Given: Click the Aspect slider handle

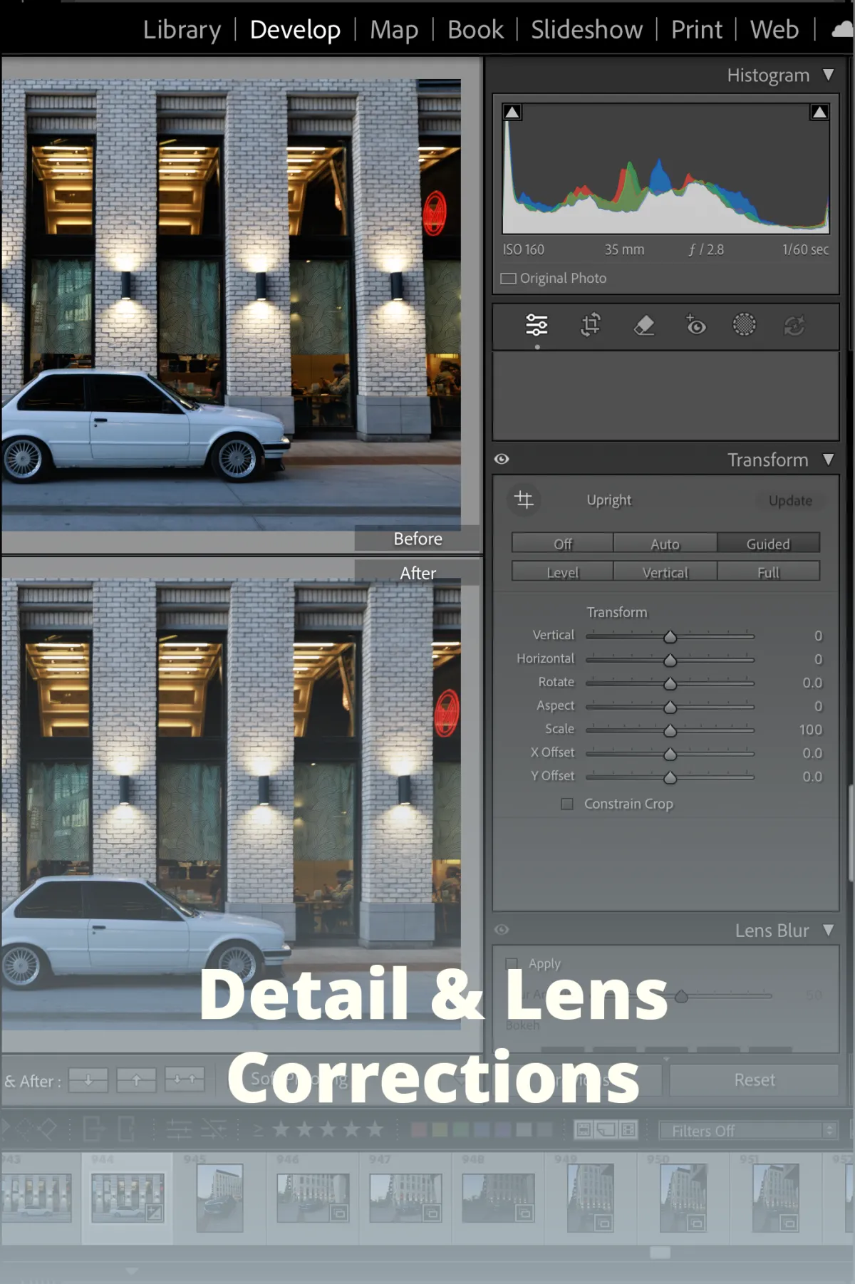Looking at the screenshot, I should (670, 707).
